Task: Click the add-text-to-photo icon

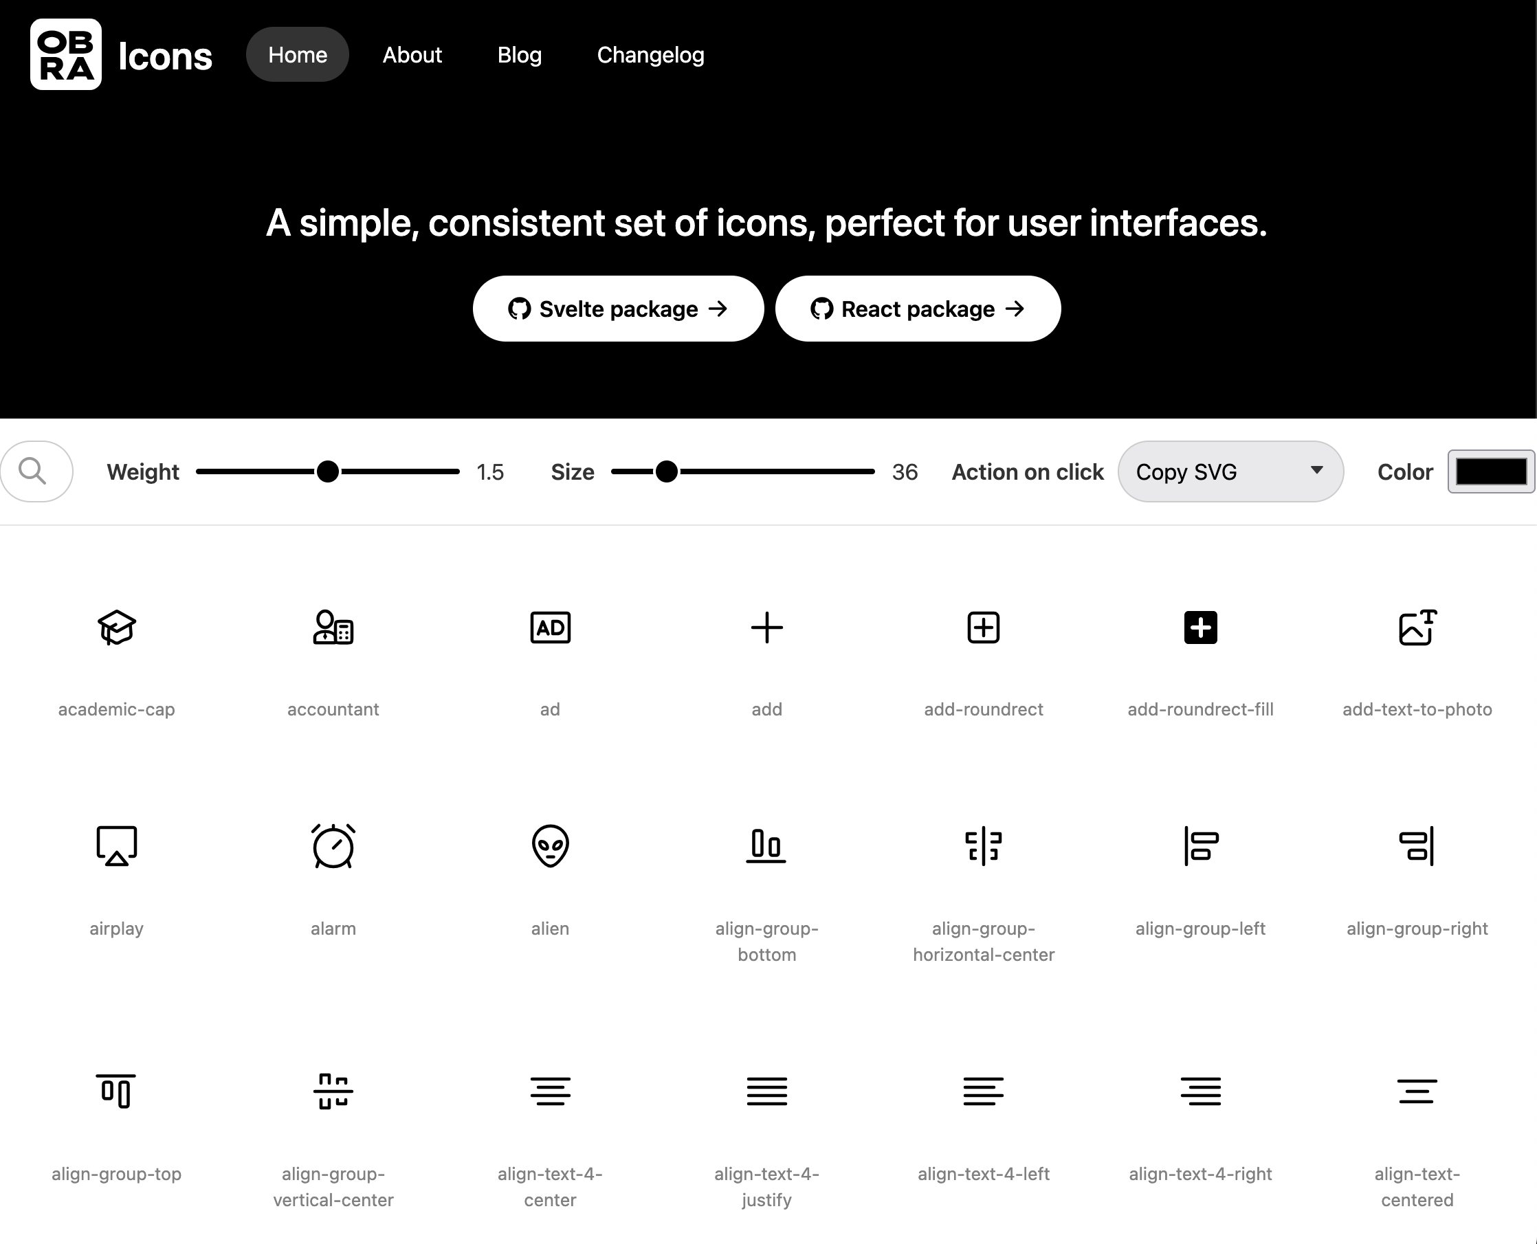Action: (x=1417, y=627)
